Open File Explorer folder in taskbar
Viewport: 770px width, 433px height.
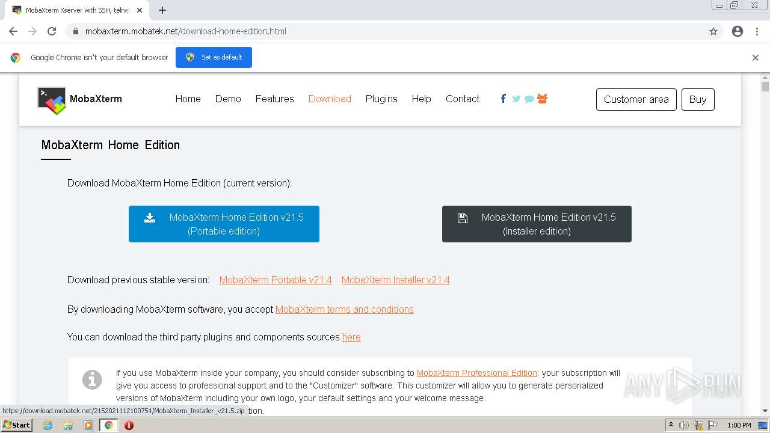[x=68, y=425]
